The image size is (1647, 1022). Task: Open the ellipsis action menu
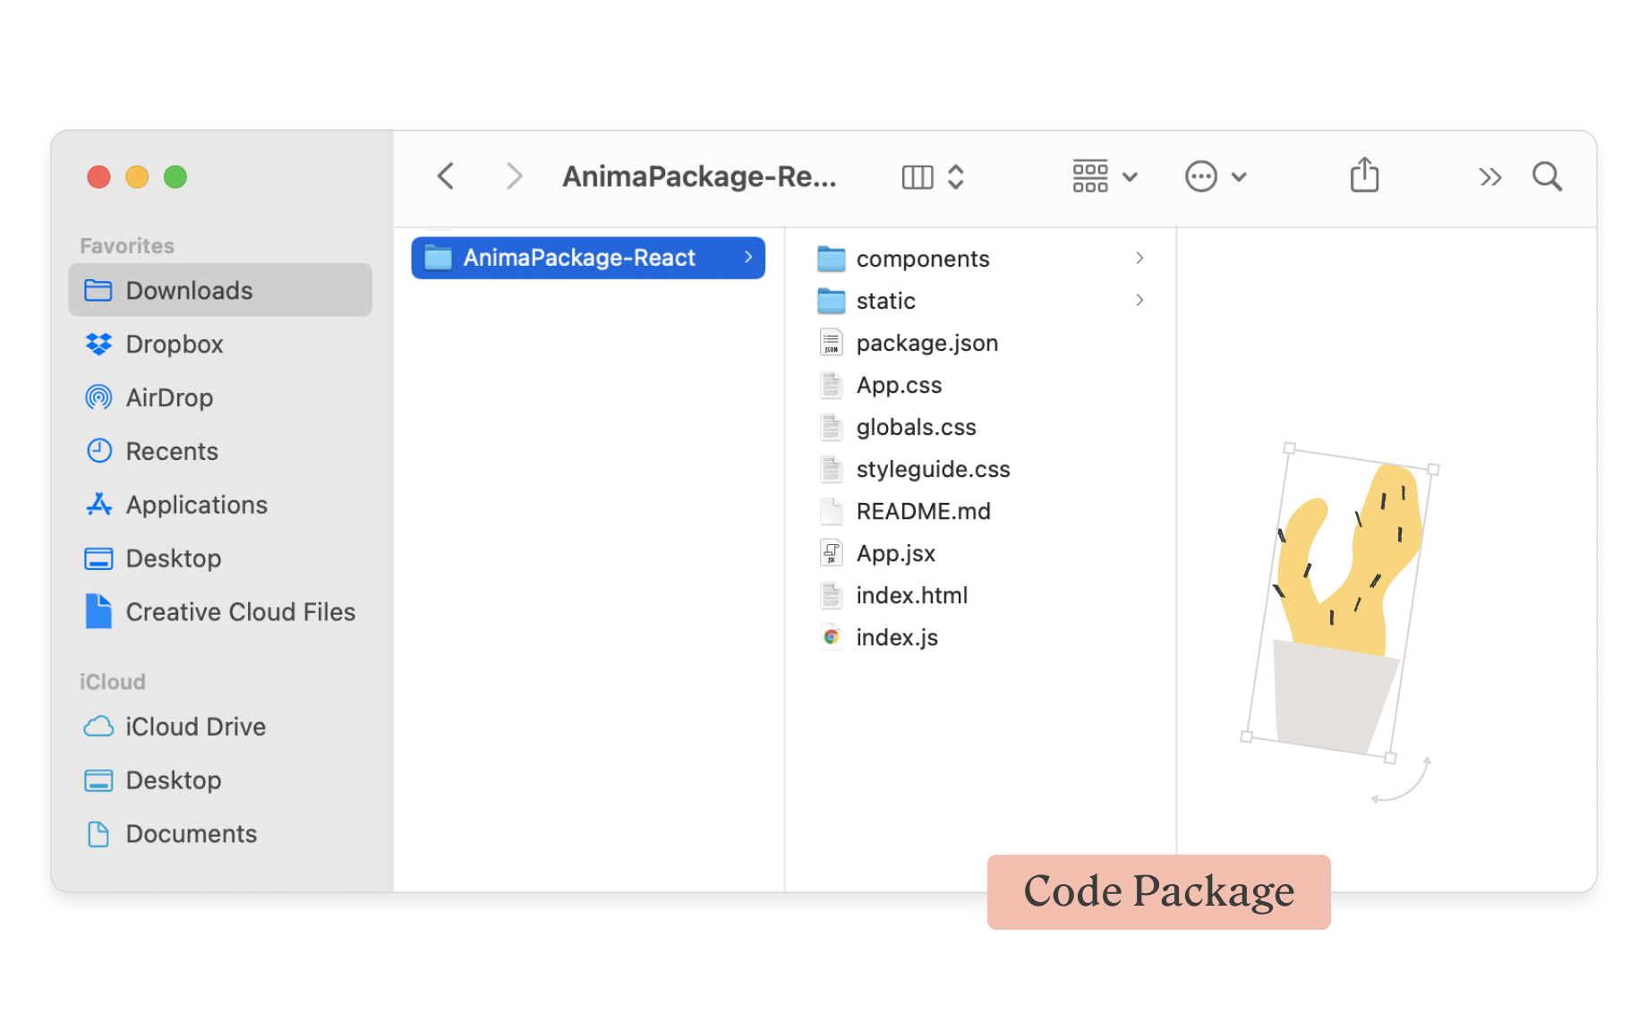(1215, 176)
